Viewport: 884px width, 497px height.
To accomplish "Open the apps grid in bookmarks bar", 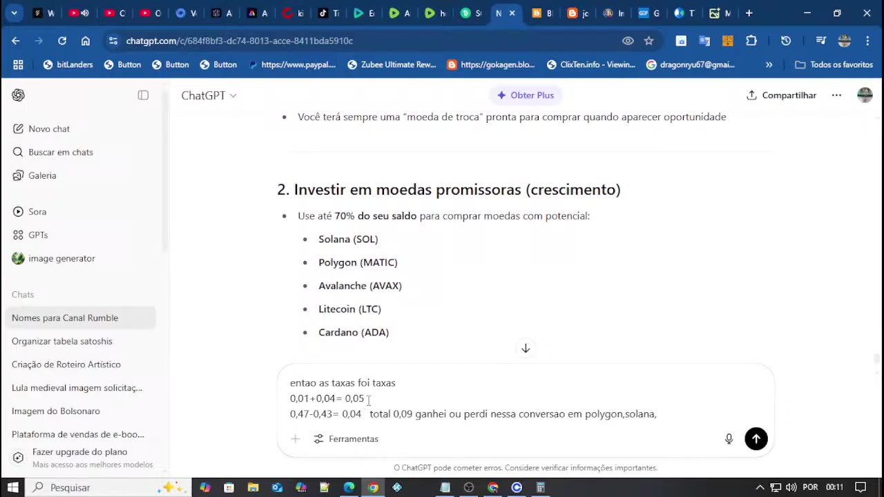I will 18,65.
